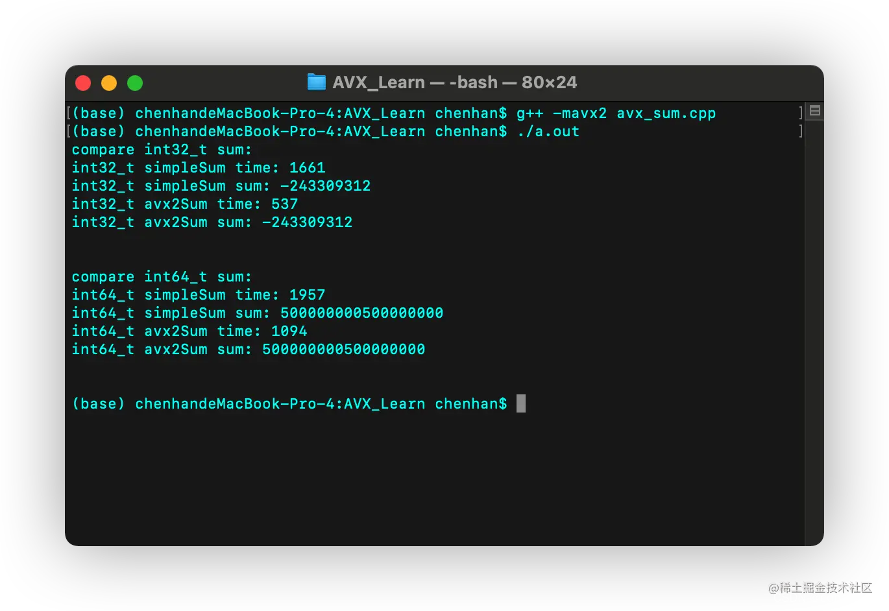Viewport: 889px width, 611px height.
Task: Click the line compare int32_t sum:
Action: click(x=162, y=150)
